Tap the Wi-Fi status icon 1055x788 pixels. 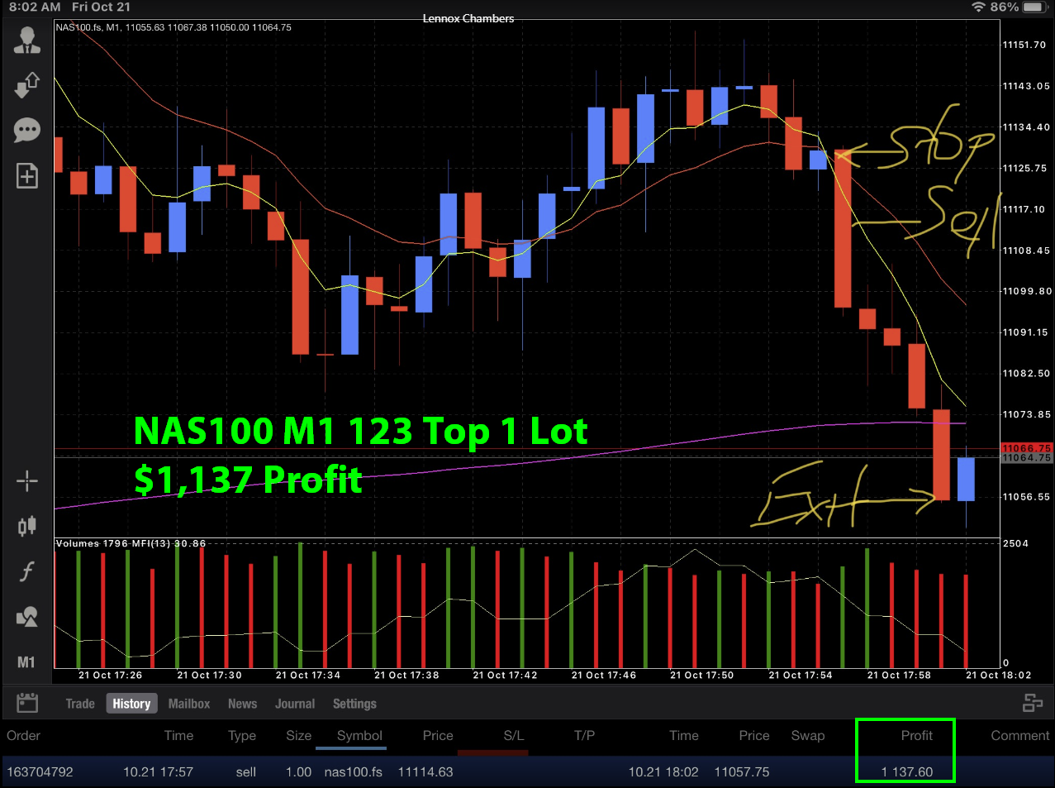[x=978, y=7]
